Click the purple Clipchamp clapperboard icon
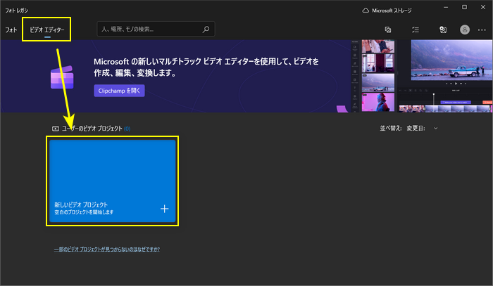Viewport: 493px width, 286px height. (x=62, y=77)
